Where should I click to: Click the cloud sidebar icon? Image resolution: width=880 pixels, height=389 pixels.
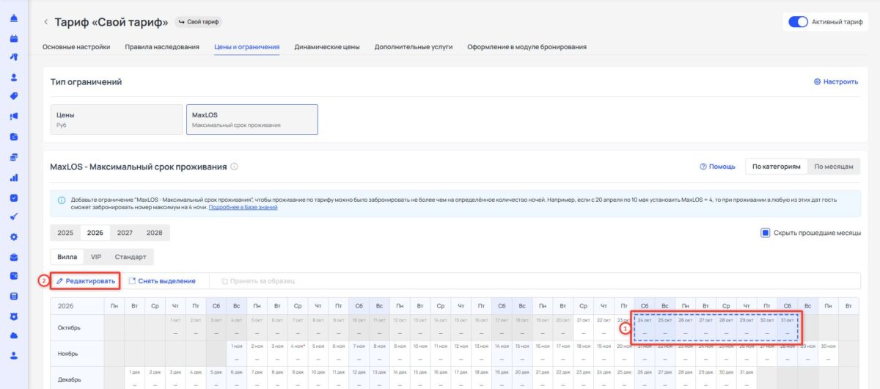(14, 335)
